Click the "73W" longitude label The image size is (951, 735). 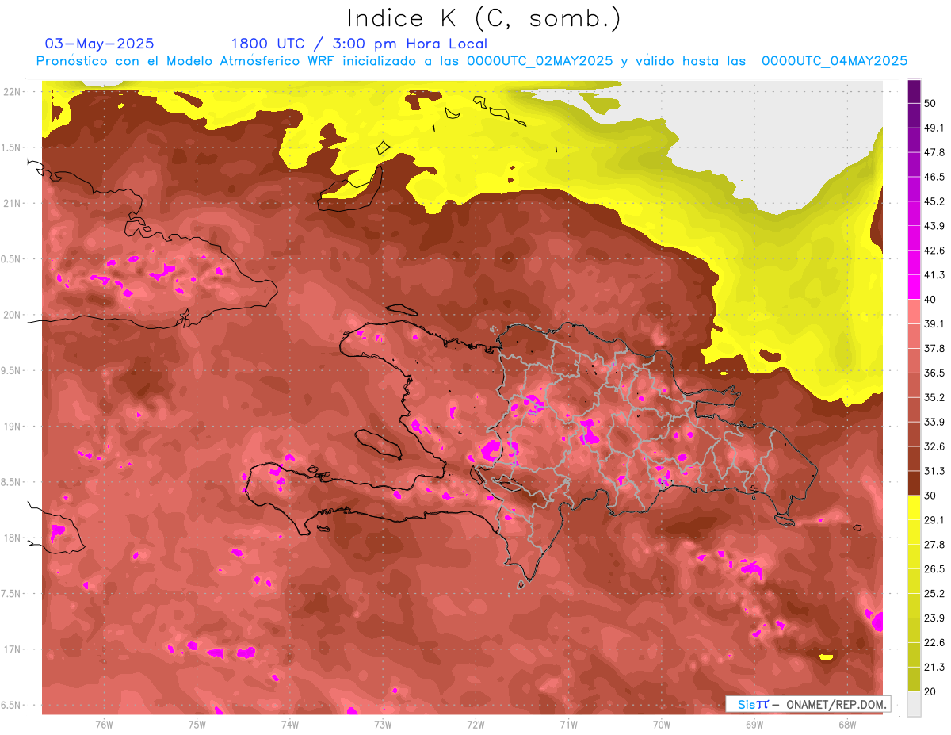(383, 724)
